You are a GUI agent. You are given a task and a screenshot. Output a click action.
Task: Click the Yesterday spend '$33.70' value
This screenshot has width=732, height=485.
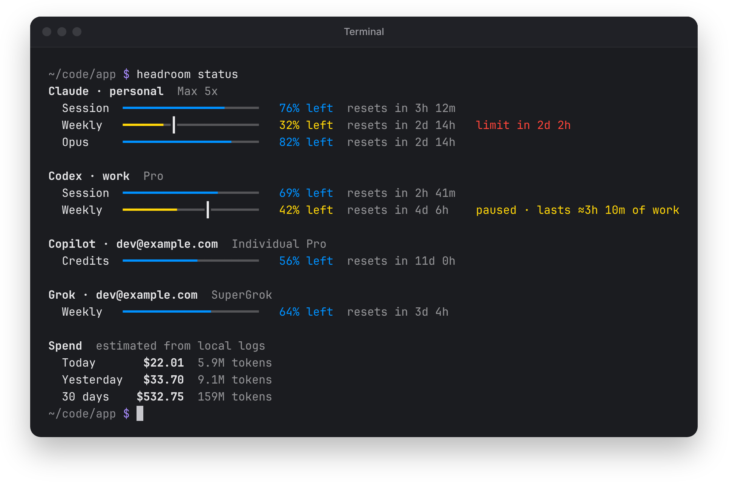coord(164,380)
